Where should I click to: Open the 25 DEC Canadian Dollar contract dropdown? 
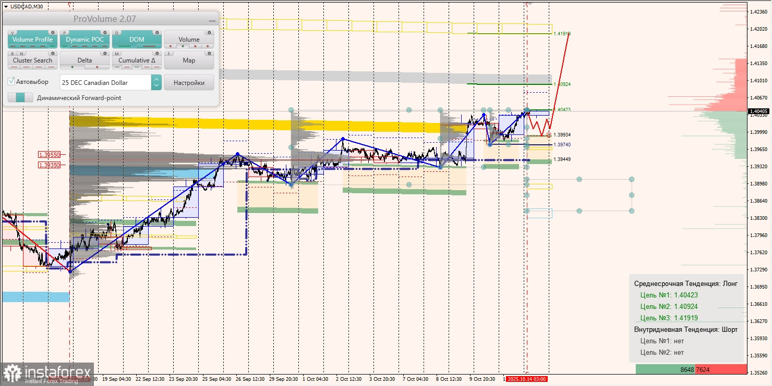click(111, 82)
